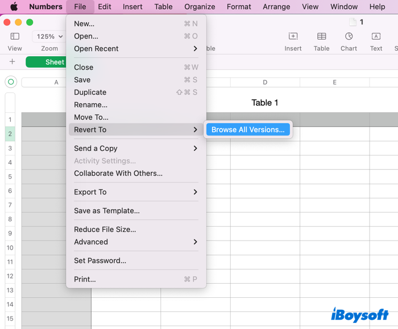The height and width of the screenshot is (329, 398).
Task: Click the View sidebar icon in toolbar
Action: pyautogui.click(x=15, y=36)
